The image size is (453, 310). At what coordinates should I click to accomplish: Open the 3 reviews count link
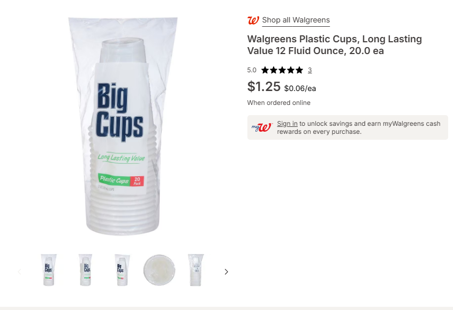309,70
